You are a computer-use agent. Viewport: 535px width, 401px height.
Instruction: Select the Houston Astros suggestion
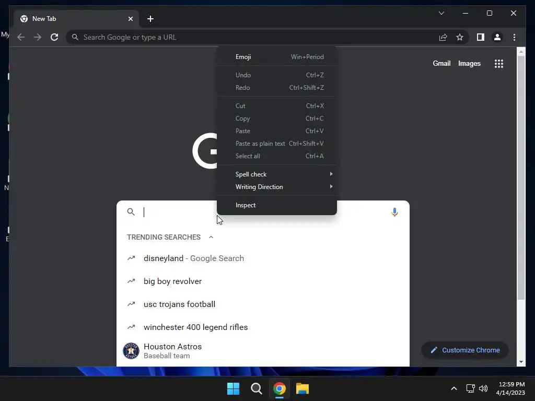(263, 351)
